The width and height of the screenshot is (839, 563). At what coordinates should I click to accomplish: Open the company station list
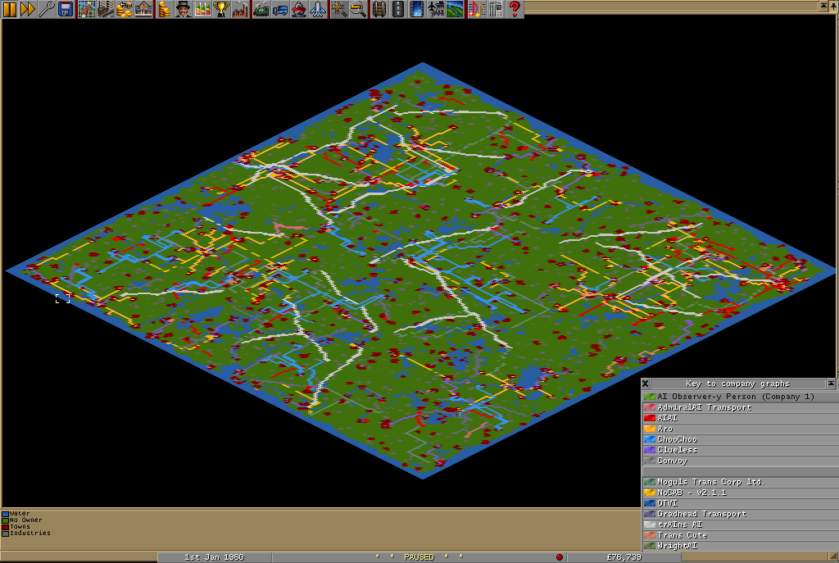point(143,9)
